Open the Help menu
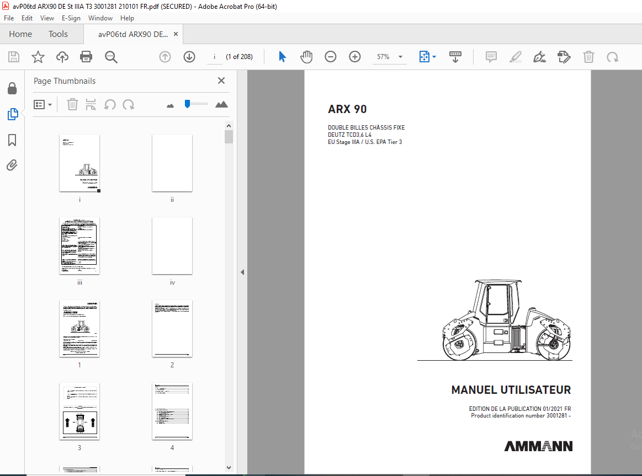The image size is (642, 476). [127, 18]
